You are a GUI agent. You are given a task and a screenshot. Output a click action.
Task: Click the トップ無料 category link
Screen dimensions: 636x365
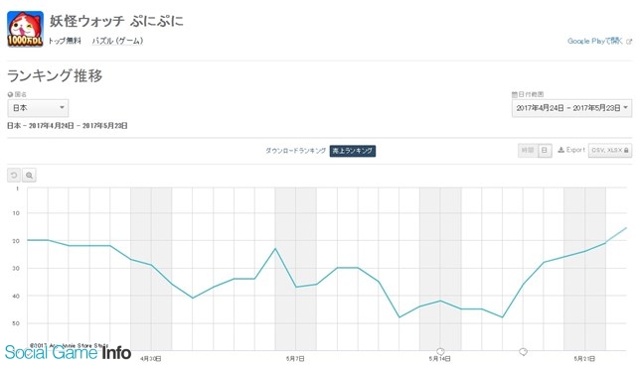(65, 41)
